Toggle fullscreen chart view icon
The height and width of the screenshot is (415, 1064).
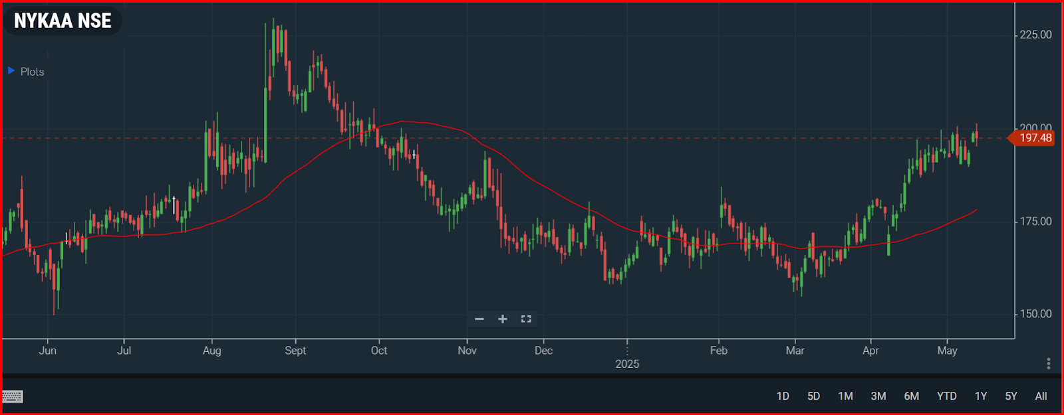point(526,319)
